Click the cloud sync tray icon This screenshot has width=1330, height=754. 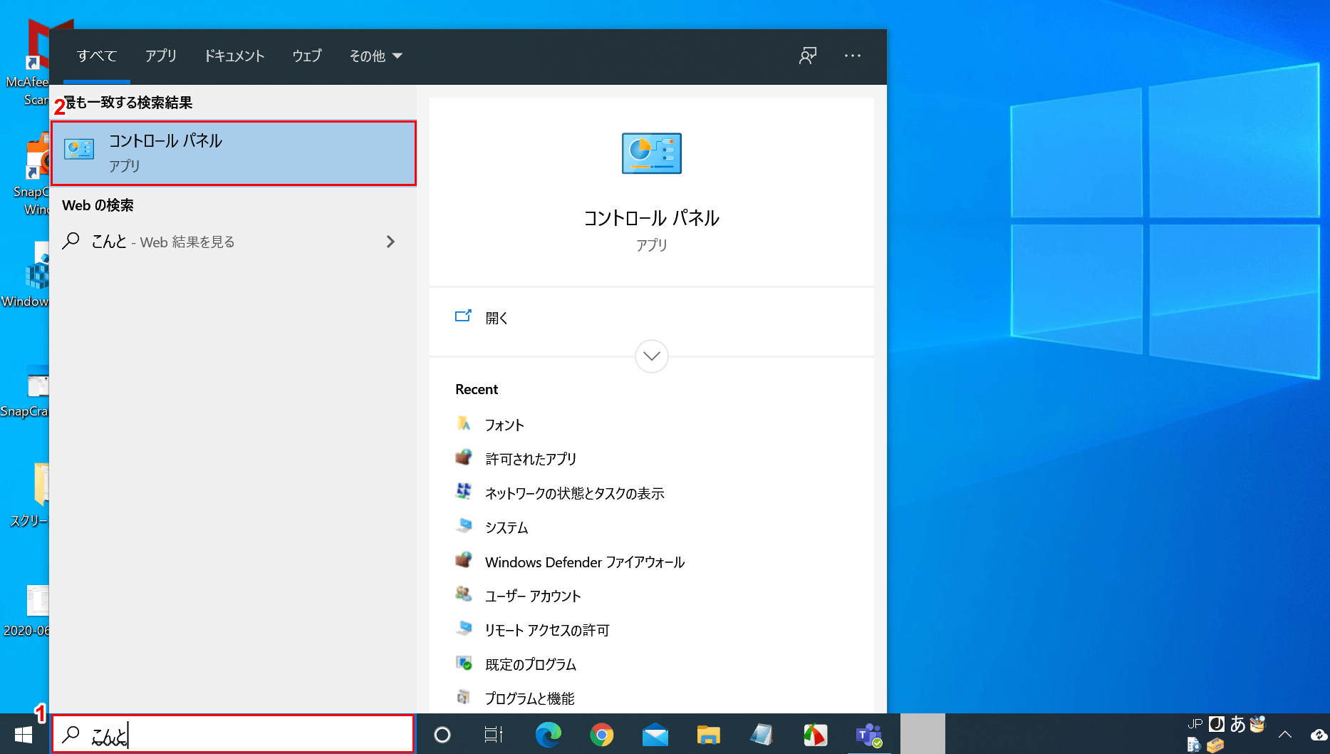point(1319,735)
